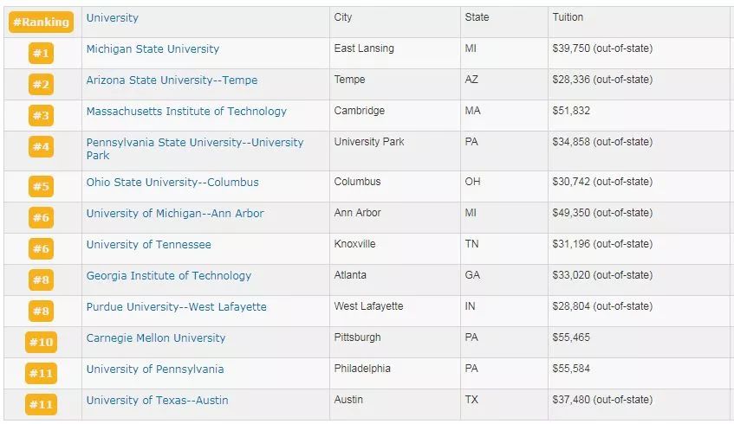This screenshot has width=734, height=424.
Task: Click the #1 ranking badge
Action: coord(41,54)
